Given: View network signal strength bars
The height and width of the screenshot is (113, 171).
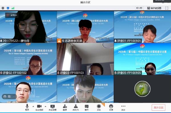Looking at the screenshot, I should 13,8.
